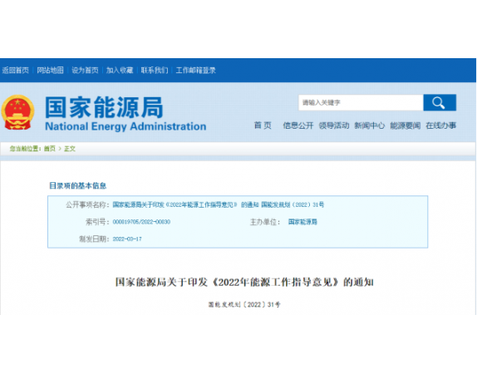Open 新闻中心 navigation item
The image size is (477, 374).
[x=369, y=125]
